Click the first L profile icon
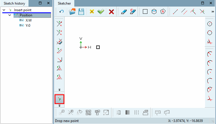 coord(158,113)
